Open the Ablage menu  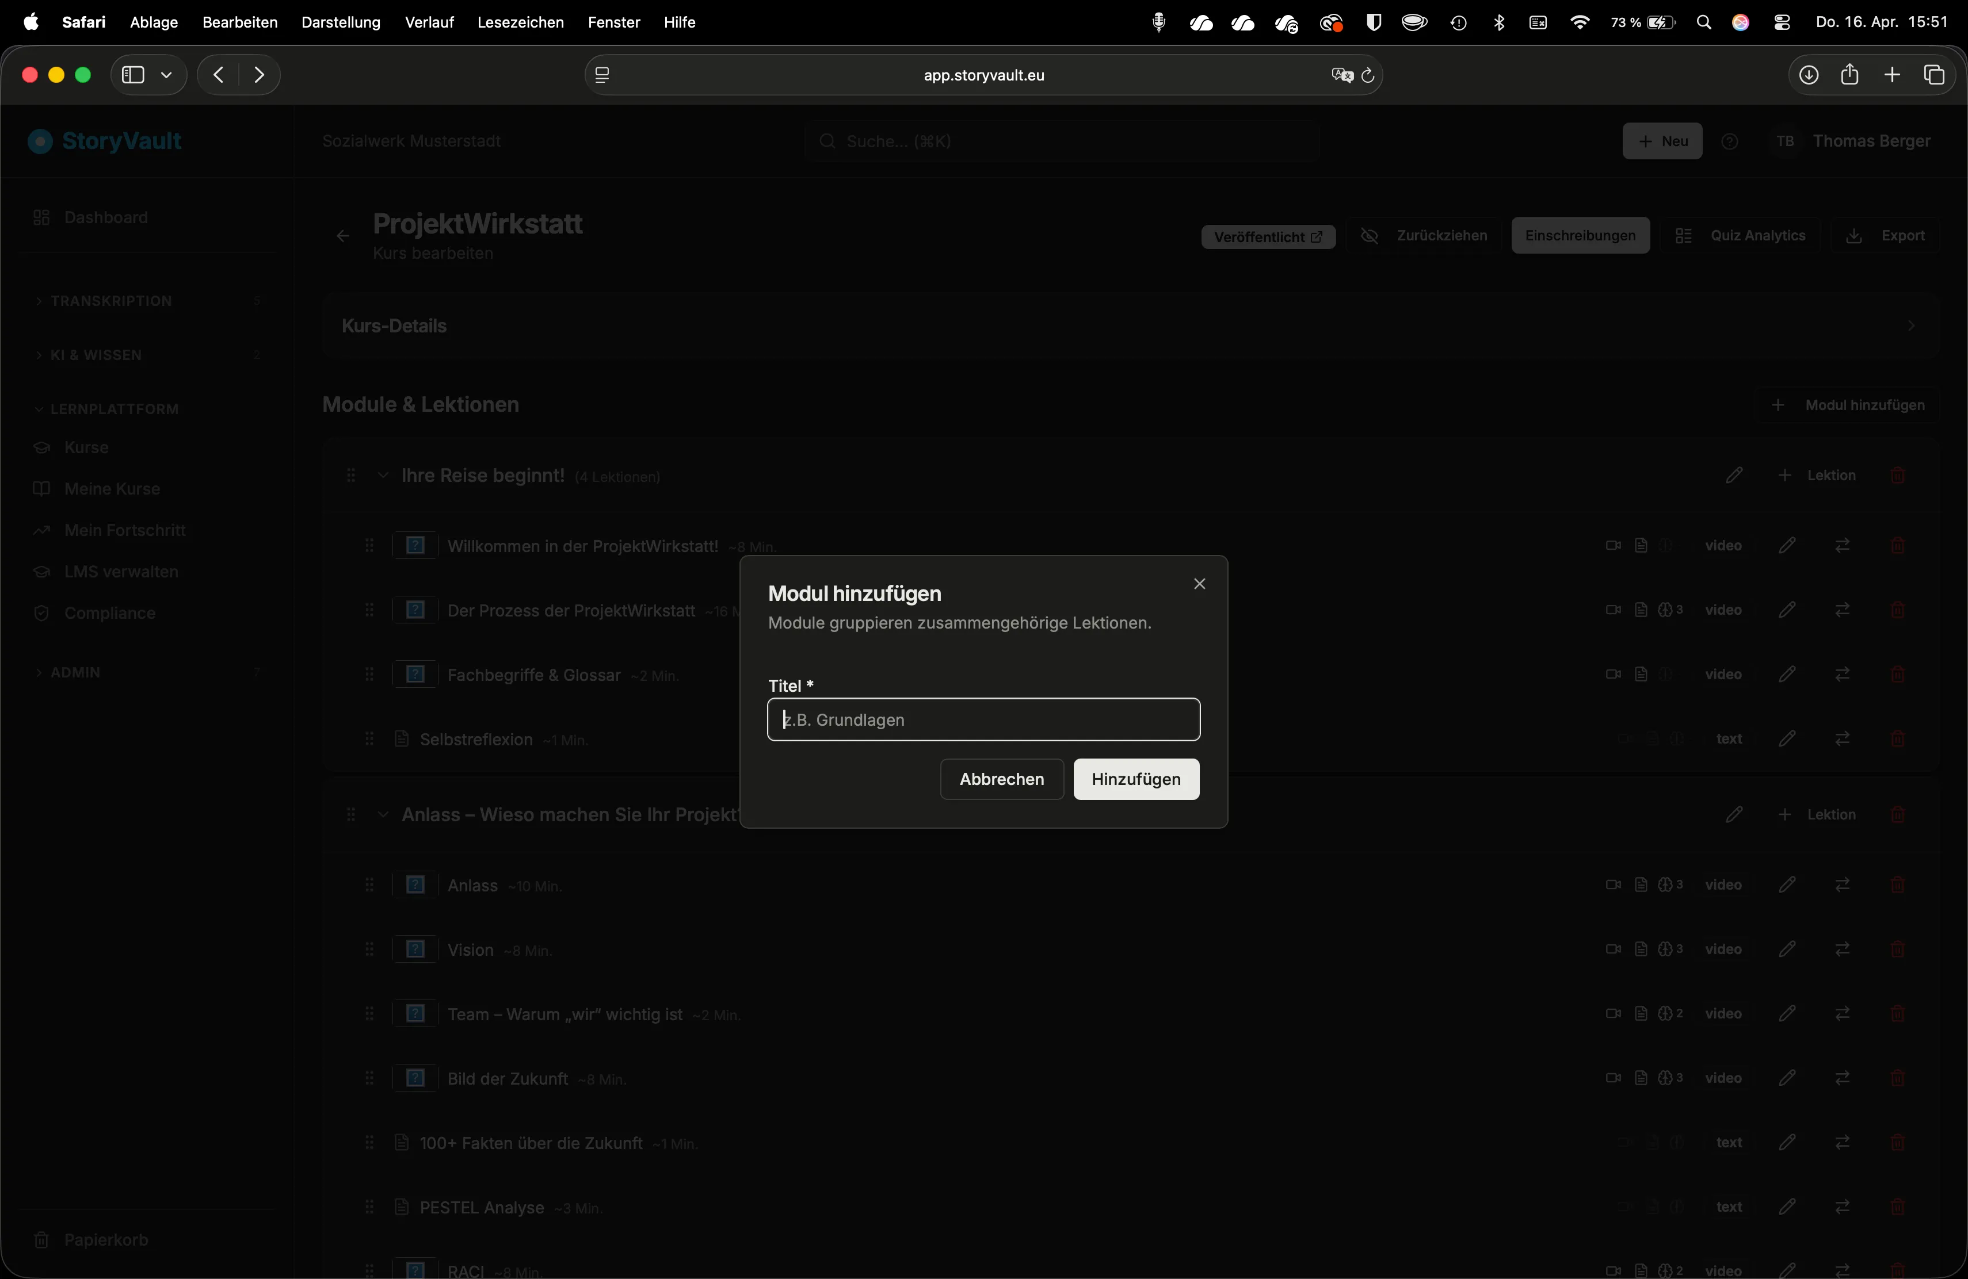pos(154,22)
